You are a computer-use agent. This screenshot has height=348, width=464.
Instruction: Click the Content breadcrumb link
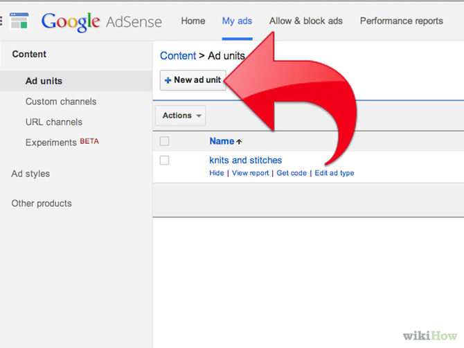coord(178,55)
